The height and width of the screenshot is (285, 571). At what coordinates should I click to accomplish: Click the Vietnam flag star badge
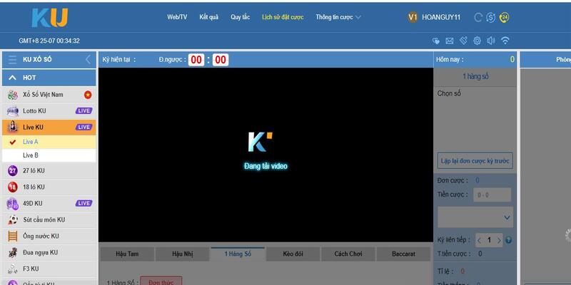88,95
